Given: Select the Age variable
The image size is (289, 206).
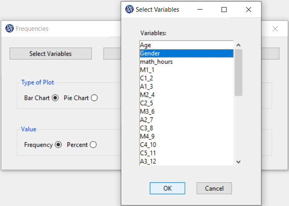Looking at the screenshot, I should pyautogui.click(x=187, y=45).
